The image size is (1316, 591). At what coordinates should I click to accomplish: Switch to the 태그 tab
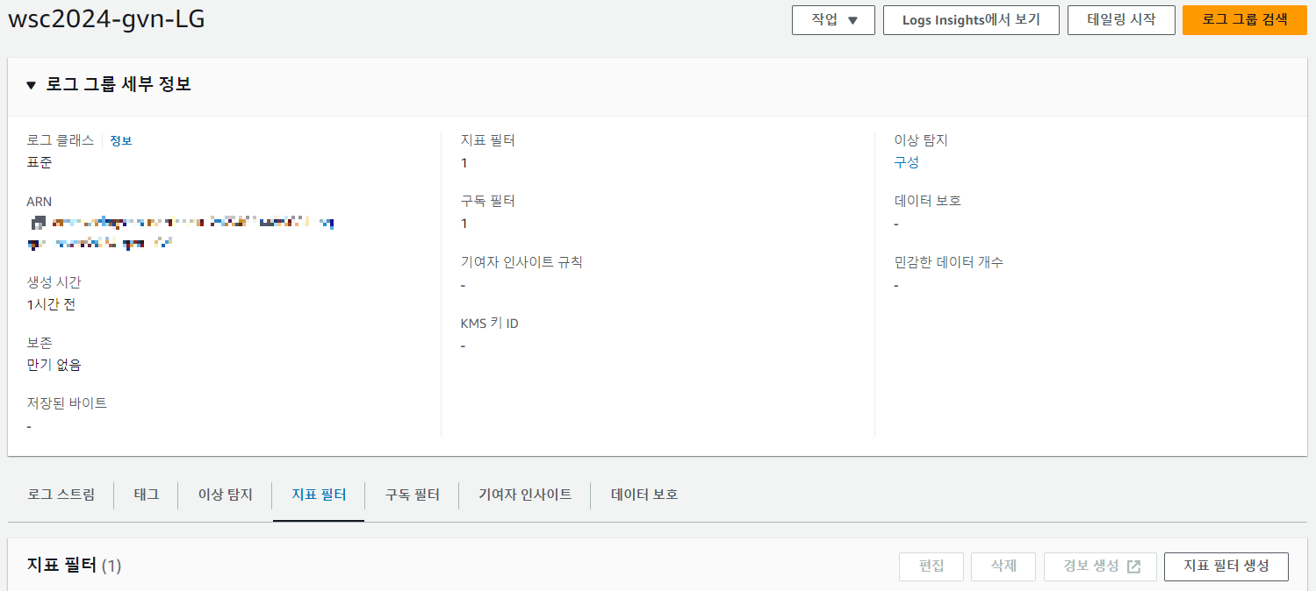coord(147,495)
